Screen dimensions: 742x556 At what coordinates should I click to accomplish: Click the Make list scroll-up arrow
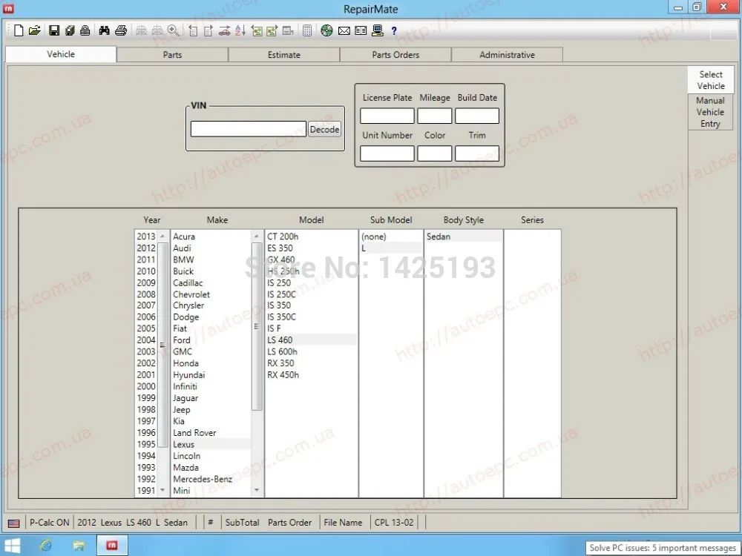(257, 236)
